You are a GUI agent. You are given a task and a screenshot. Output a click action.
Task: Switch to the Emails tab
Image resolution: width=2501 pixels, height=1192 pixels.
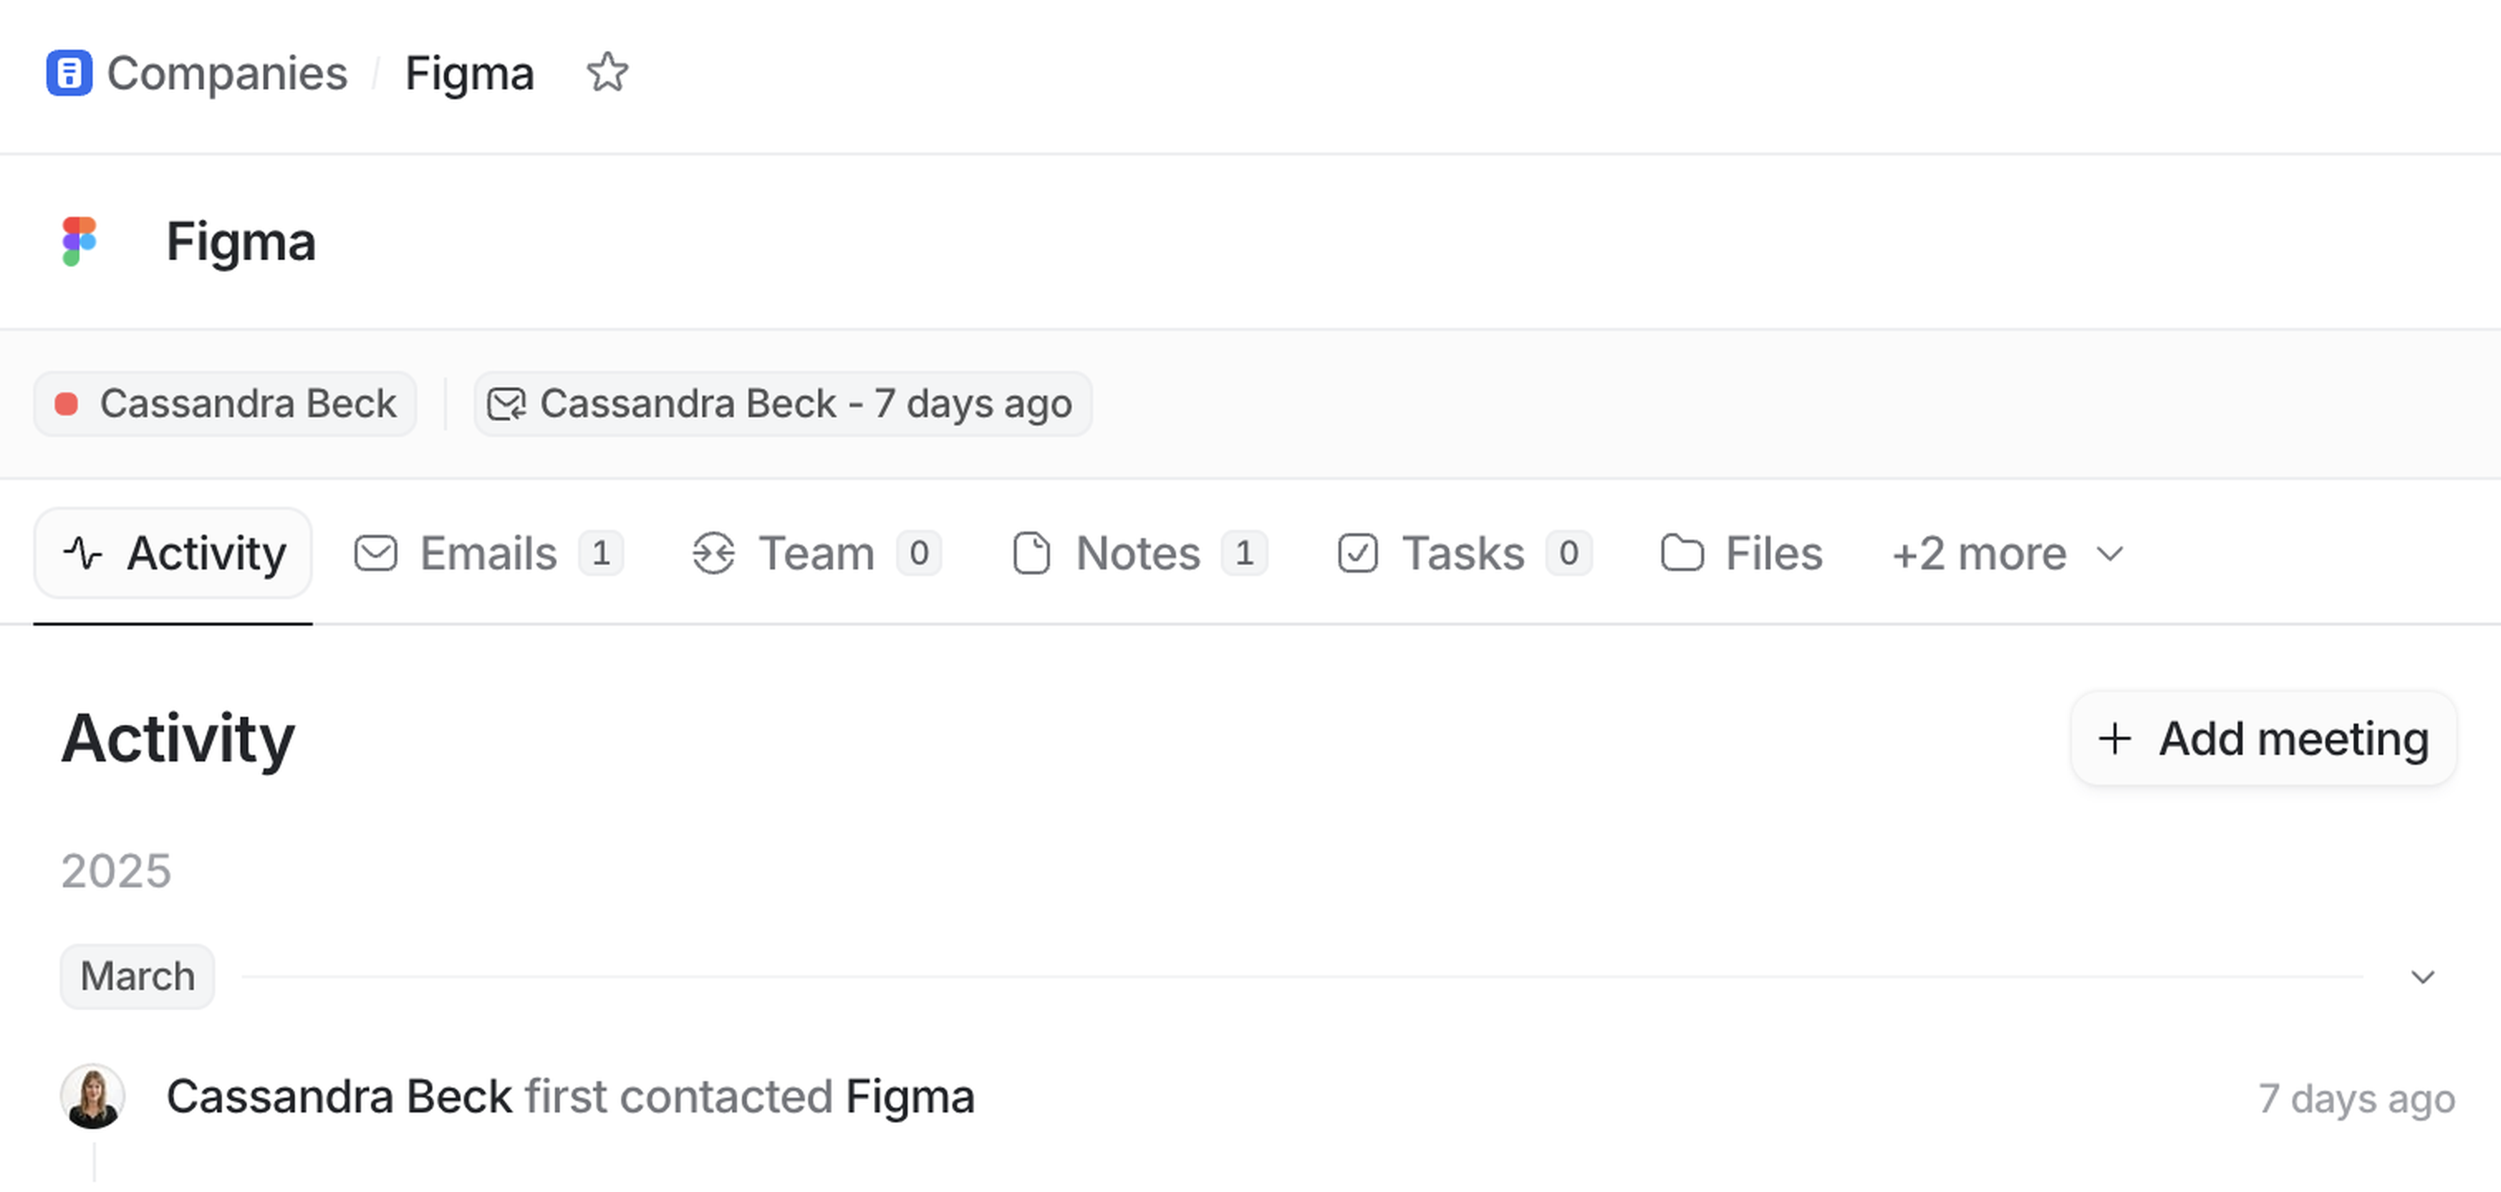(x=488, y=553)
